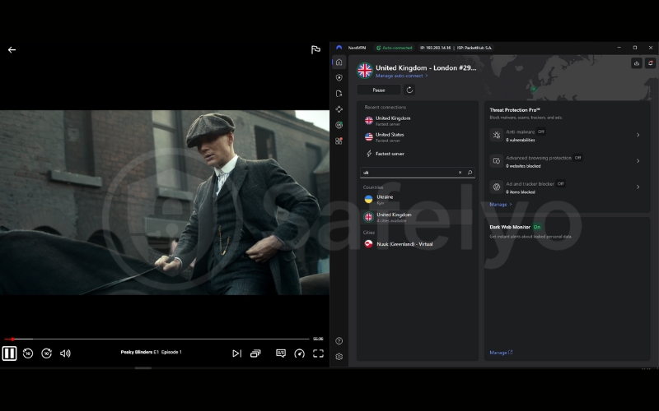Open the episodes list in video player
This screenshot has width=659, height=411.
point(255,353)
